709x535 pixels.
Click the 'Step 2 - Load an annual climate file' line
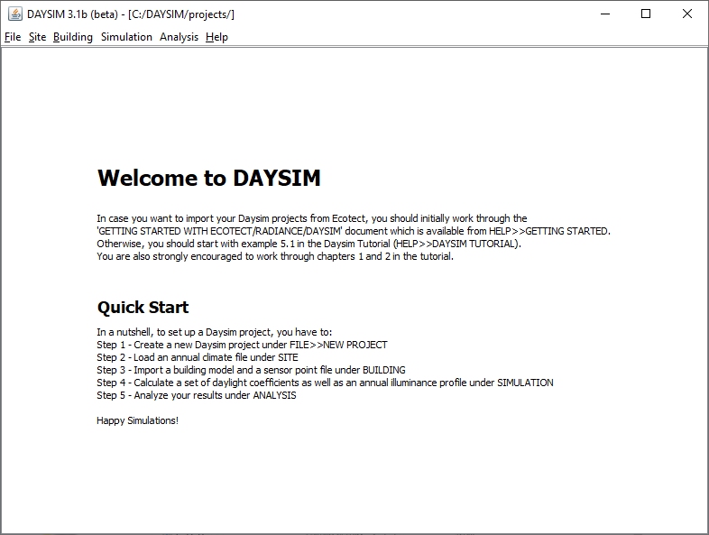[198, 357]
